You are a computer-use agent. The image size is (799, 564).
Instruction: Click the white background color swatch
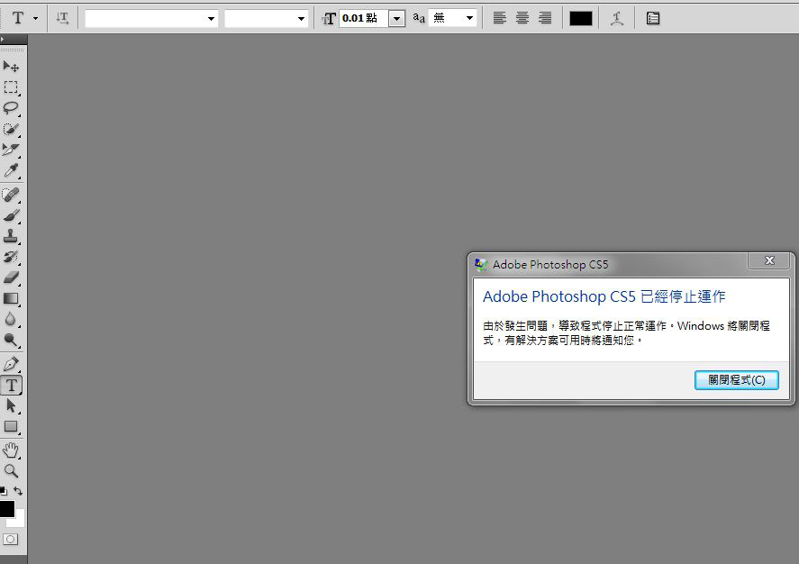[x=18, y=521]
